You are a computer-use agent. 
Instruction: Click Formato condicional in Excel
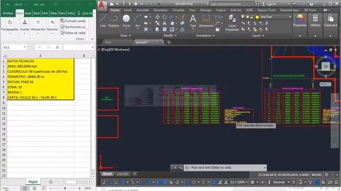[73, 21]
